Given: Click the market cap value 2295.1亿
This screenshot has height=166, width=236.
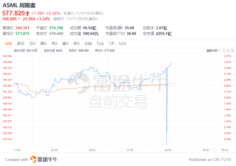Looking at the screenshot, I should coord(164,34).
